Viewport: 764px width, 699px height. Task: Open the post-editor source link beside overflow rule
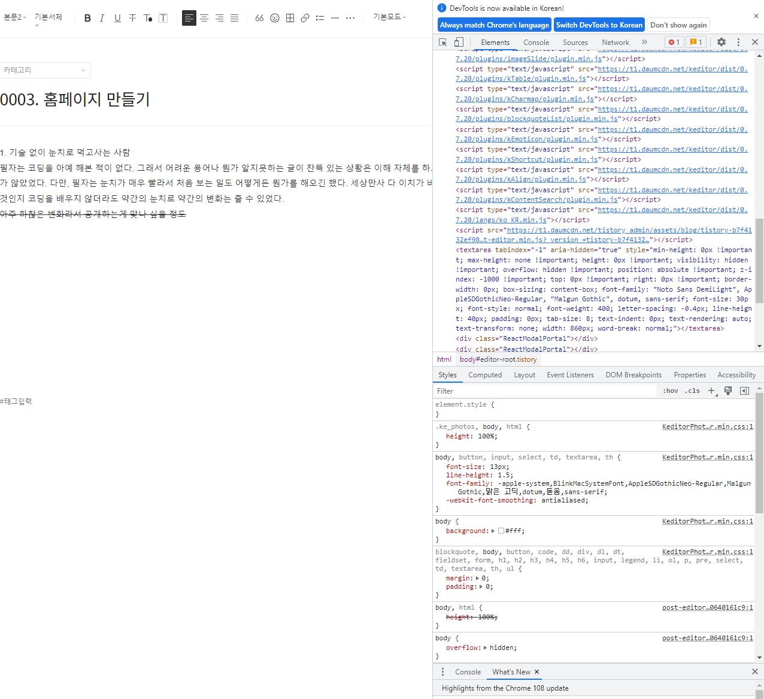click(x=708, y=638)
